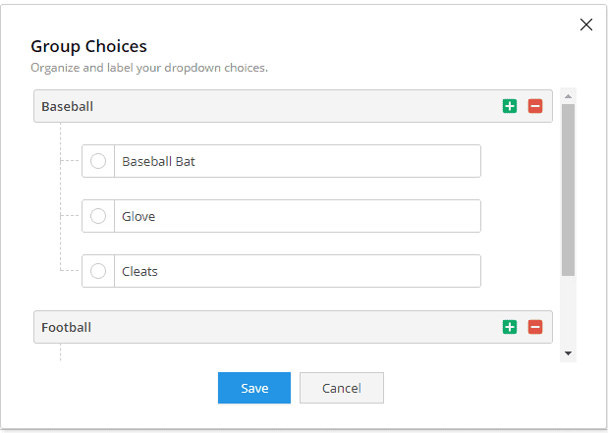Add a choice to the Baseball group
Viewport: 608px width, 433px height.
510,106
